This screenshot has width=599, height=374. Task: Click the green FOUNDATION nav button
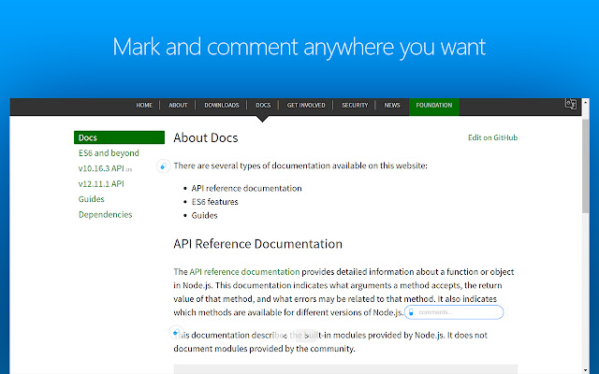[434, 106]
